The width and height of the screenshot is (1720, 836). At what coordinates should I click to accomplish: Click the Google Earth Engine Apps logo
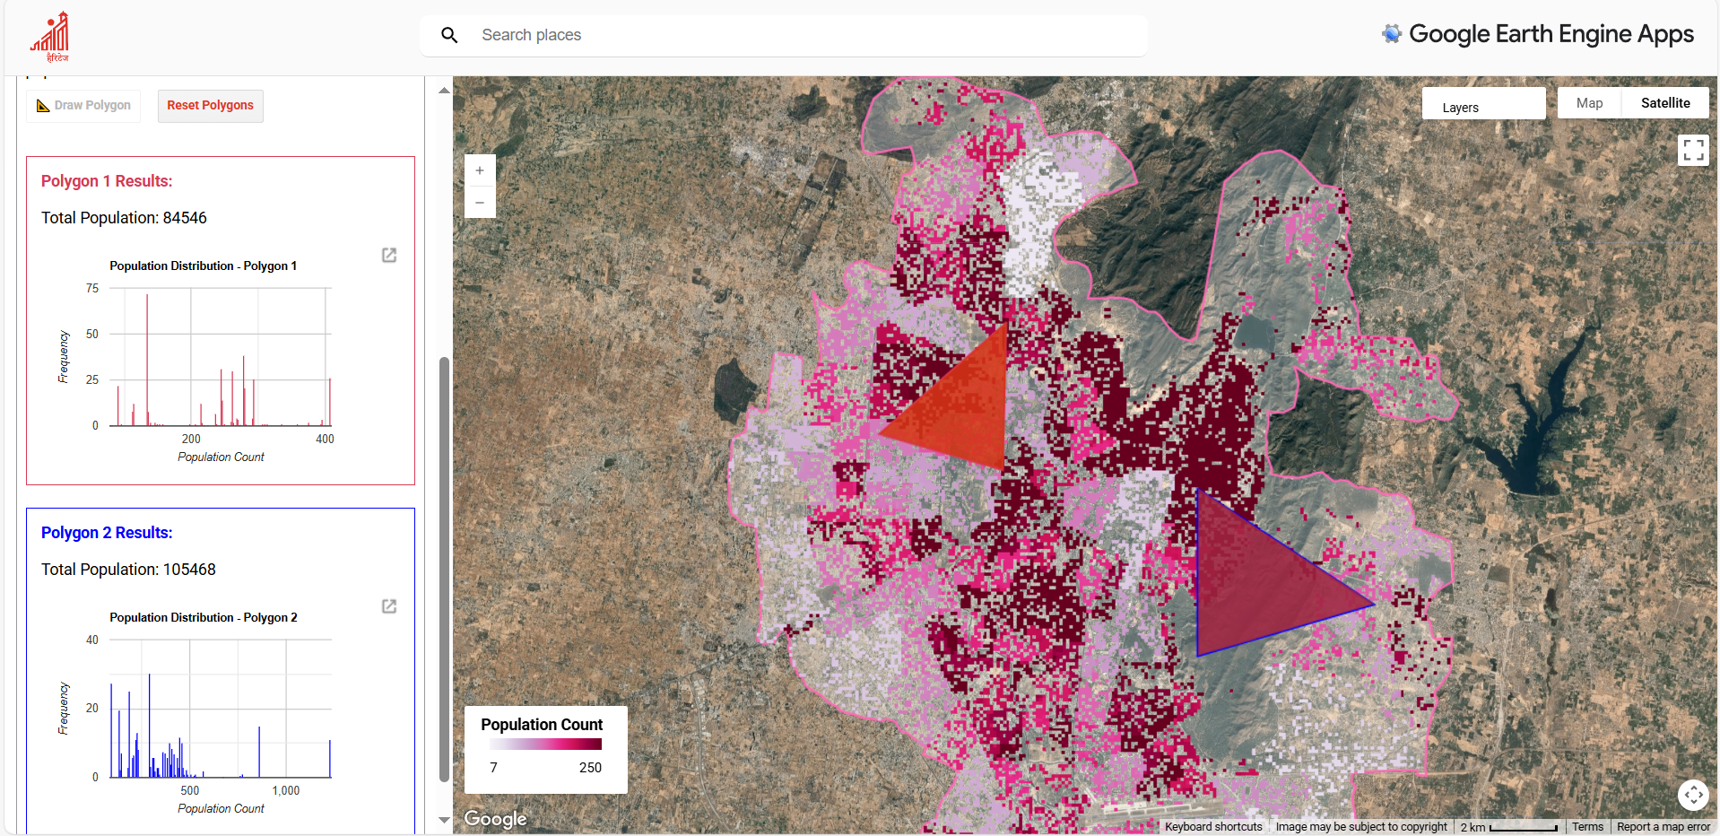click(1537, 34)
